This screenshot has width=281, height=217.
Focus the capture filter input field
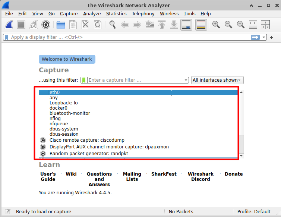tap(136, 80)
